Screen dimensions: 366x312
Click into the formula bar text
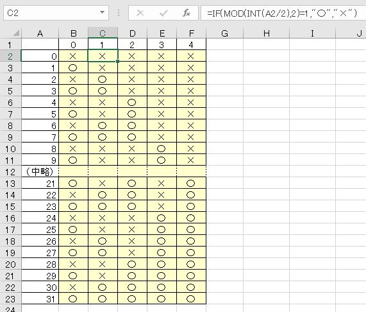[x=283, y=13]
